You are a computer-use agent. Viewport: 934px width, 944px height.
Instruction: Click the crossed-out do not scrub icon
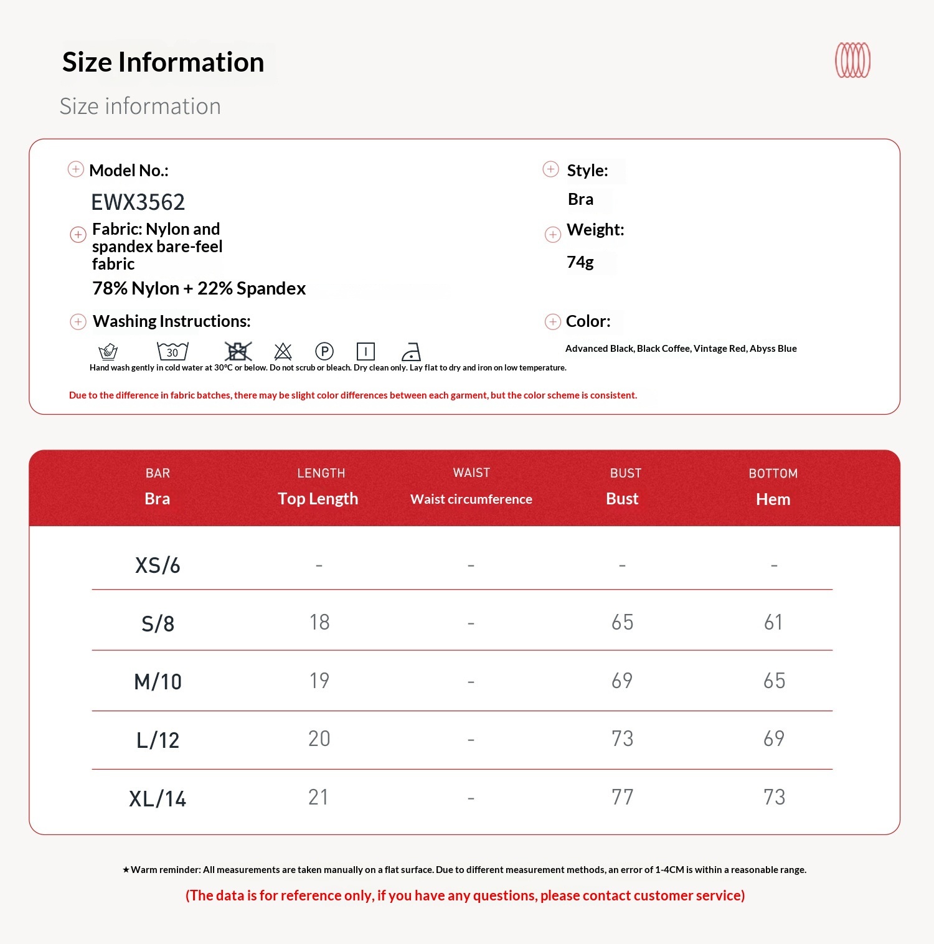238,351
